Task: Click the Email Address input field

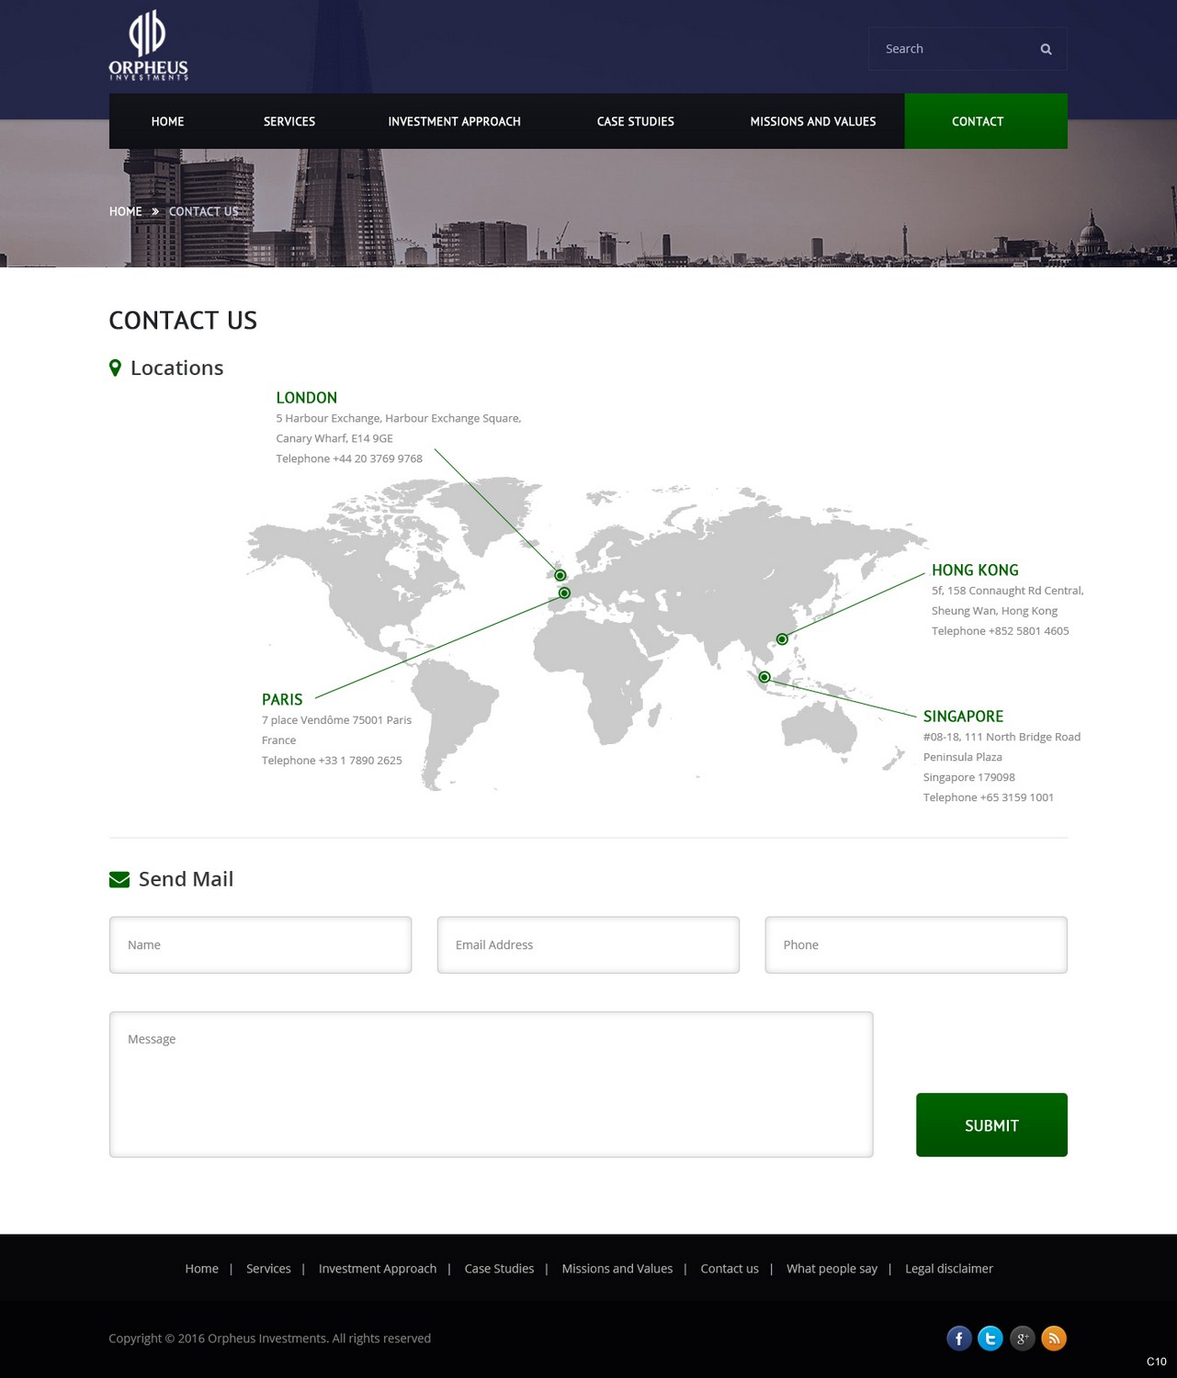Action: click(x=587, y=944)
